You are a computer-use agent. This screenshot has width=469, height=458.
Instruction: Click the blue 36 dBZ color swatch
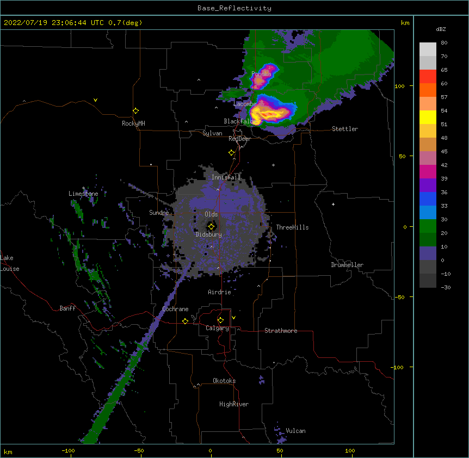tap(428, 199)
